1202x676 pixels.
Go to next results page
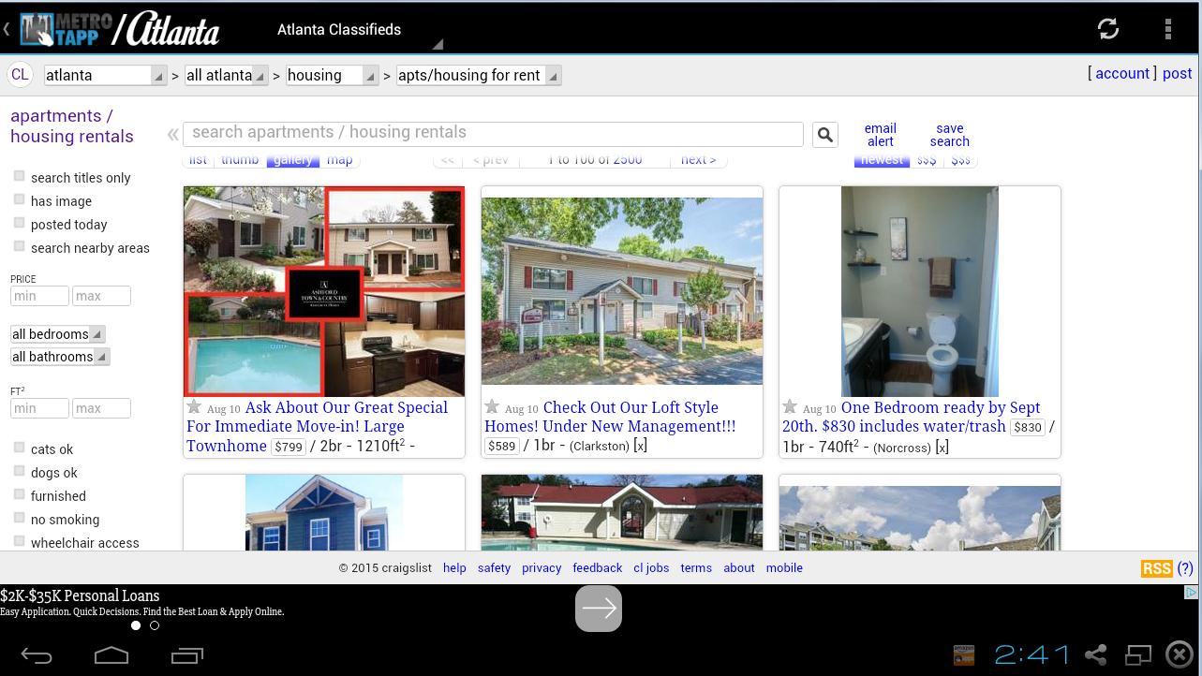[698, 160]
